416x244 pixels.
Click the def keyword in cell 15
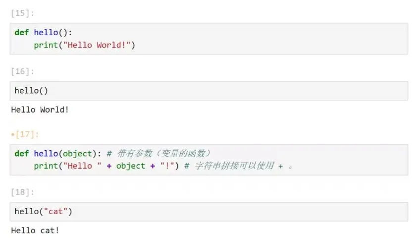(21, 32)
